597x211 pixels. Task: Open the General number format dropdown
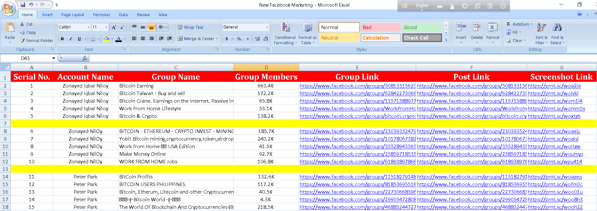point(267,27)
